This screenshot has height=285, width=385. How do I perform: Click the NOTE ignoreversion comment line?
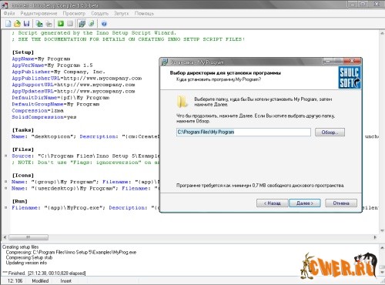pos(85,163)
